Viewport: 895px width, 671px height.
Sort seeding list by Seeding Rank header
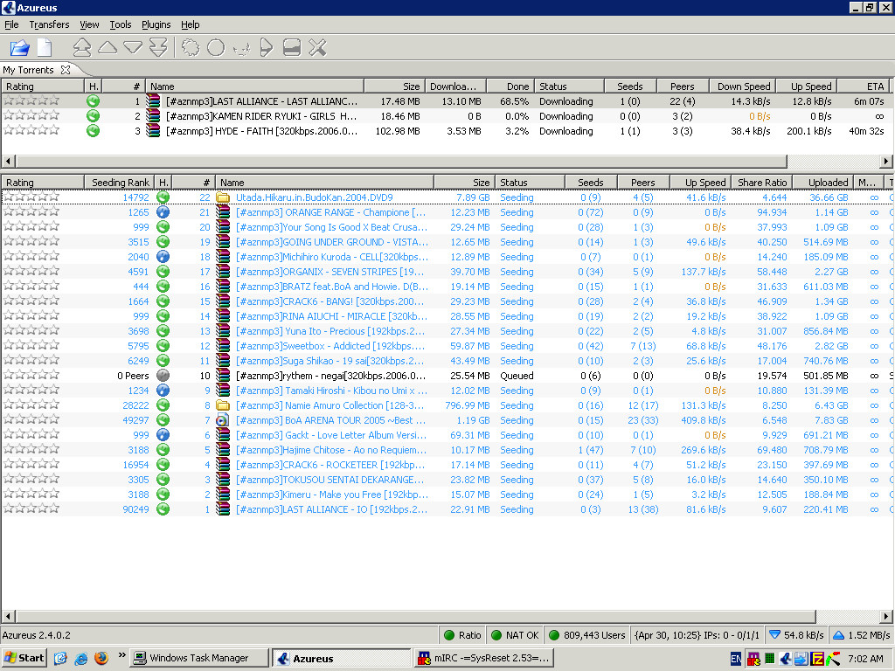tap(120, 183)
